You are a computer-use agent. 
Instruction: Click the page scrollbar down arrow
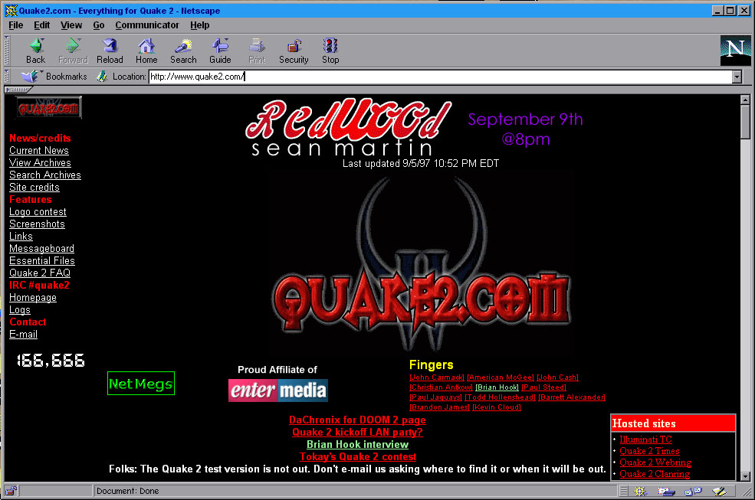[x=745, y=476]
